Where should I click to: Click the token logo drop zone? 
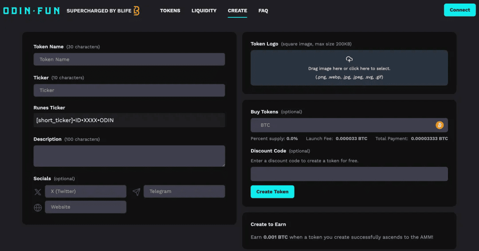point(349,73)
